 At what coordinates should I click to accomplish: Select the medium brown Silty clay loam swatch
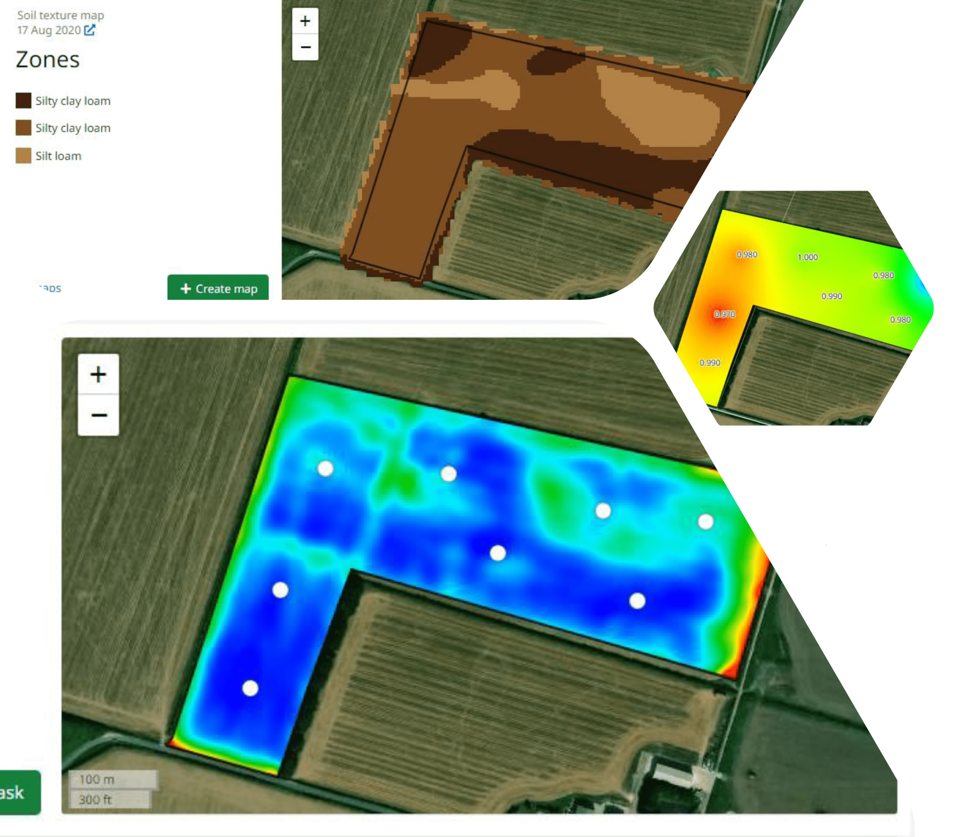point(24,127)
